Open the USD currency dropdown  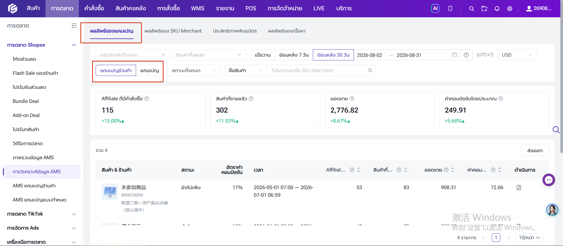click(x=517, y=55)
